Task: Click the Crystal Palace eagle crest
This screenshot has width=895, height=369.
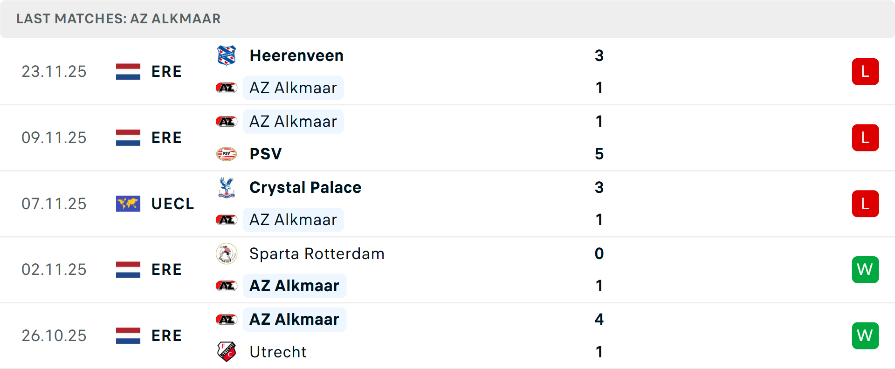Action: 227,187
